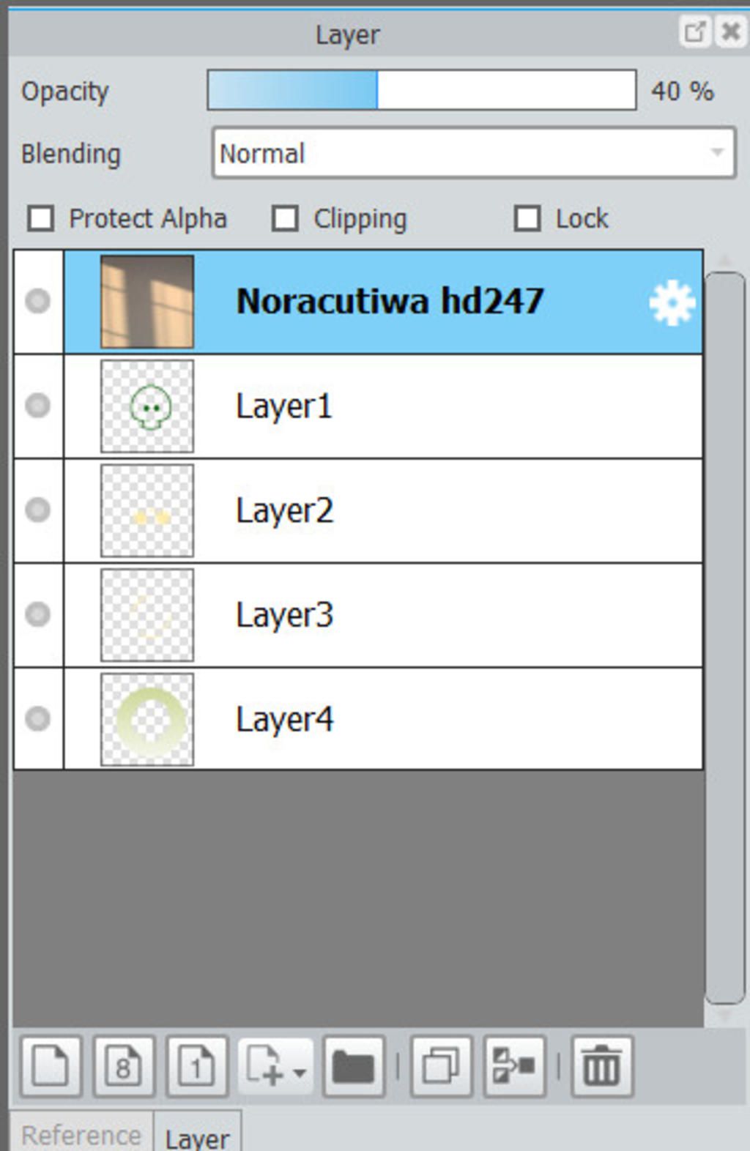Enable the Lock checkbox

click(527, 218)
